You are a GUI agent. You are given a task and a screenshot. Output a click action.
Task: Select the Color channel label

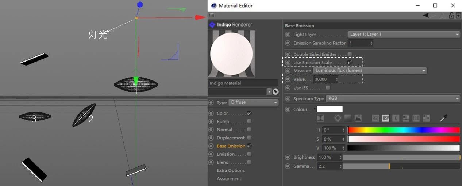click(222, 113)
